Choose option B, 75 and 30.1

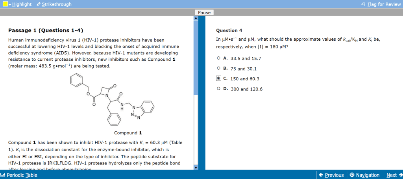[x=218, y=68]
